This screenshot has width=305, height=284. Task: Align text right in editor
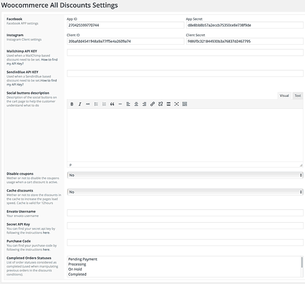click(144, 104)
